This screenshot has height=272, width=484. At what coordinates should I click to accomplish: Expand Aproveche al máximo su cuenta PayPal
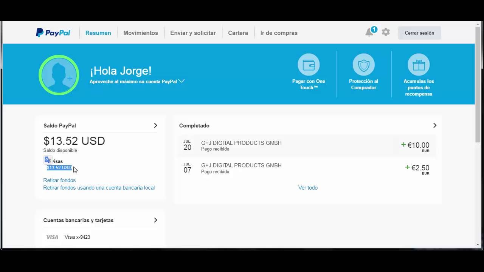pos(137,81)
